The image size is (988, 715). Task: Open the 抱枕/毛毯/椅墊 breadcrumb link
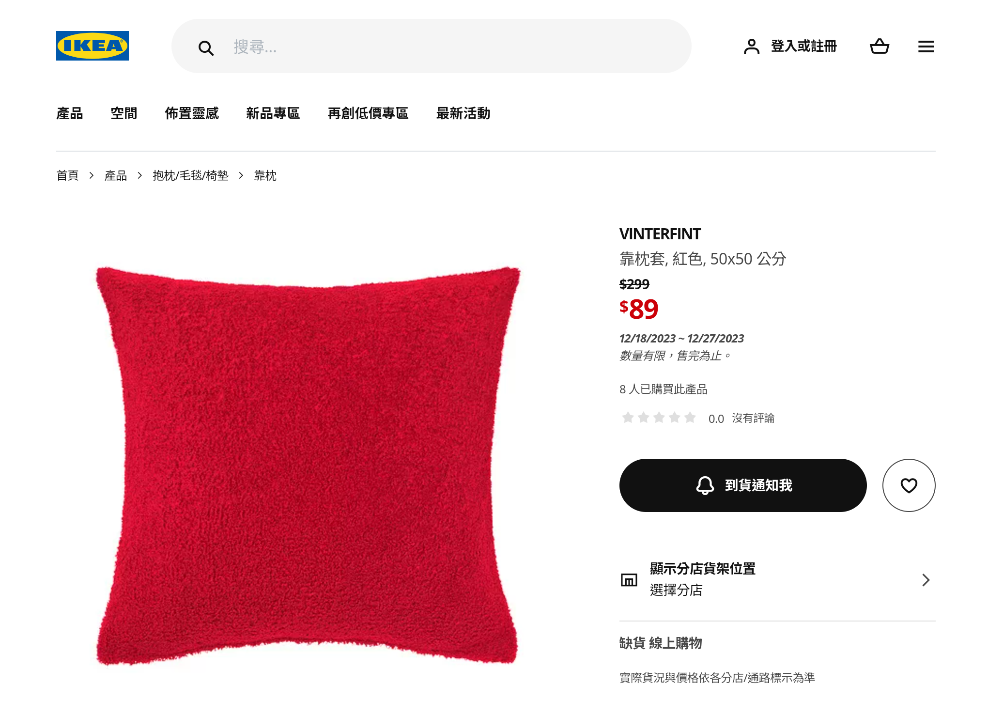tap(190, 175)
